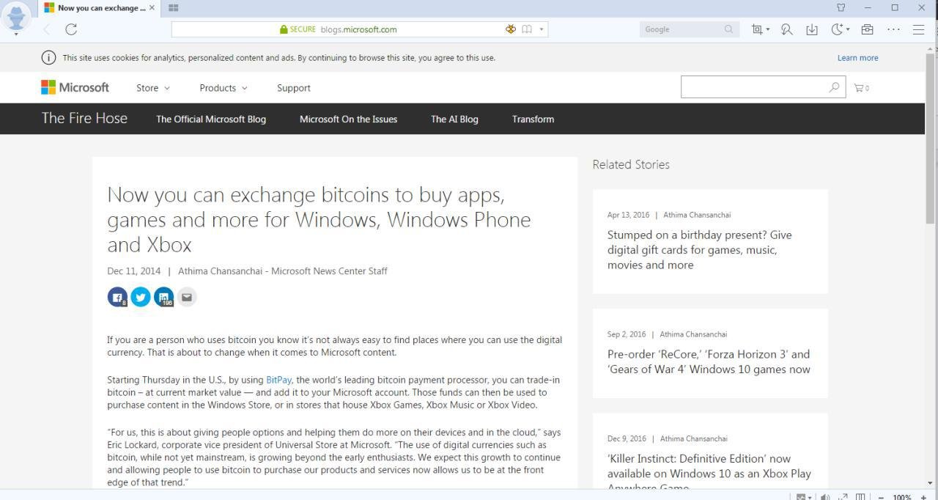Open 'Killer Instinct: Definitive Edition' story

click(x=709, y=472)
